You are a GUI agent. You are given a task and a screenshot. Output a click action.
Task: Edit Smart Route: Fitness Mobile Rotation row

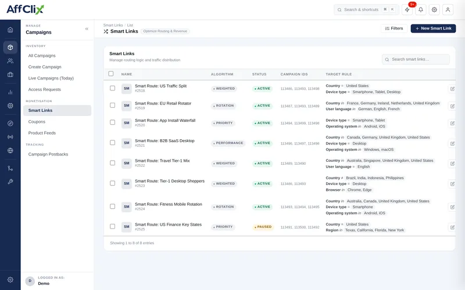[452, 207]
